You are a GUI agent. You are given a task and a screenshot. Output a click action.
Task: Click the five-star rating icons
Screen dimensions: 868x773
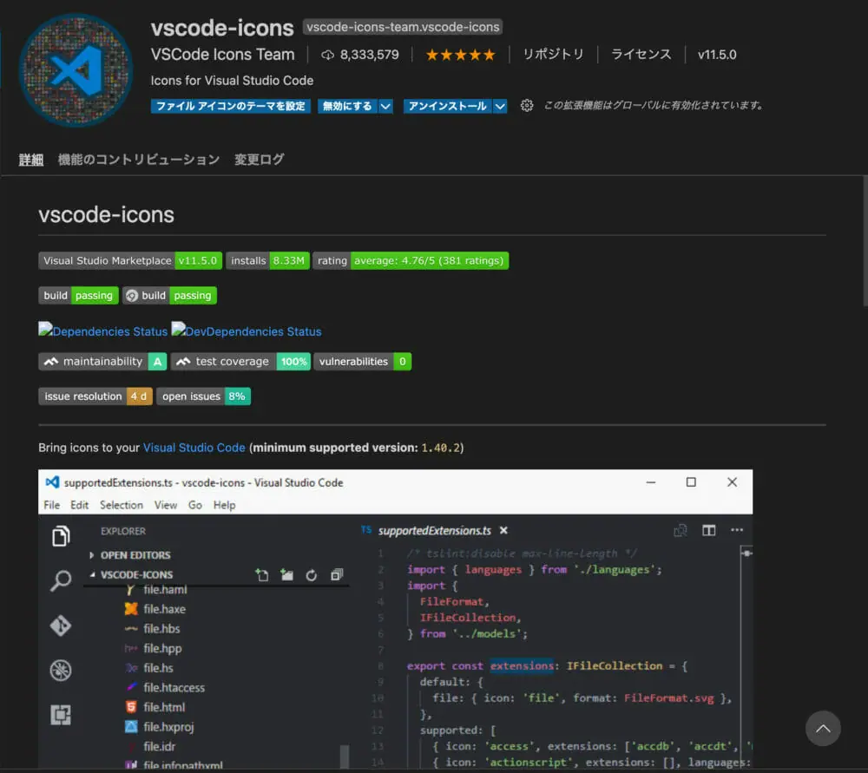point(460,55)
